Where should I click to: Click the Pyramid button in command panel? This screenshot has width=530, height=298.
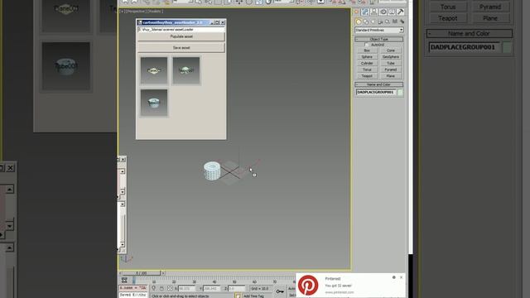pyautogui.click(x=391, y=70)
